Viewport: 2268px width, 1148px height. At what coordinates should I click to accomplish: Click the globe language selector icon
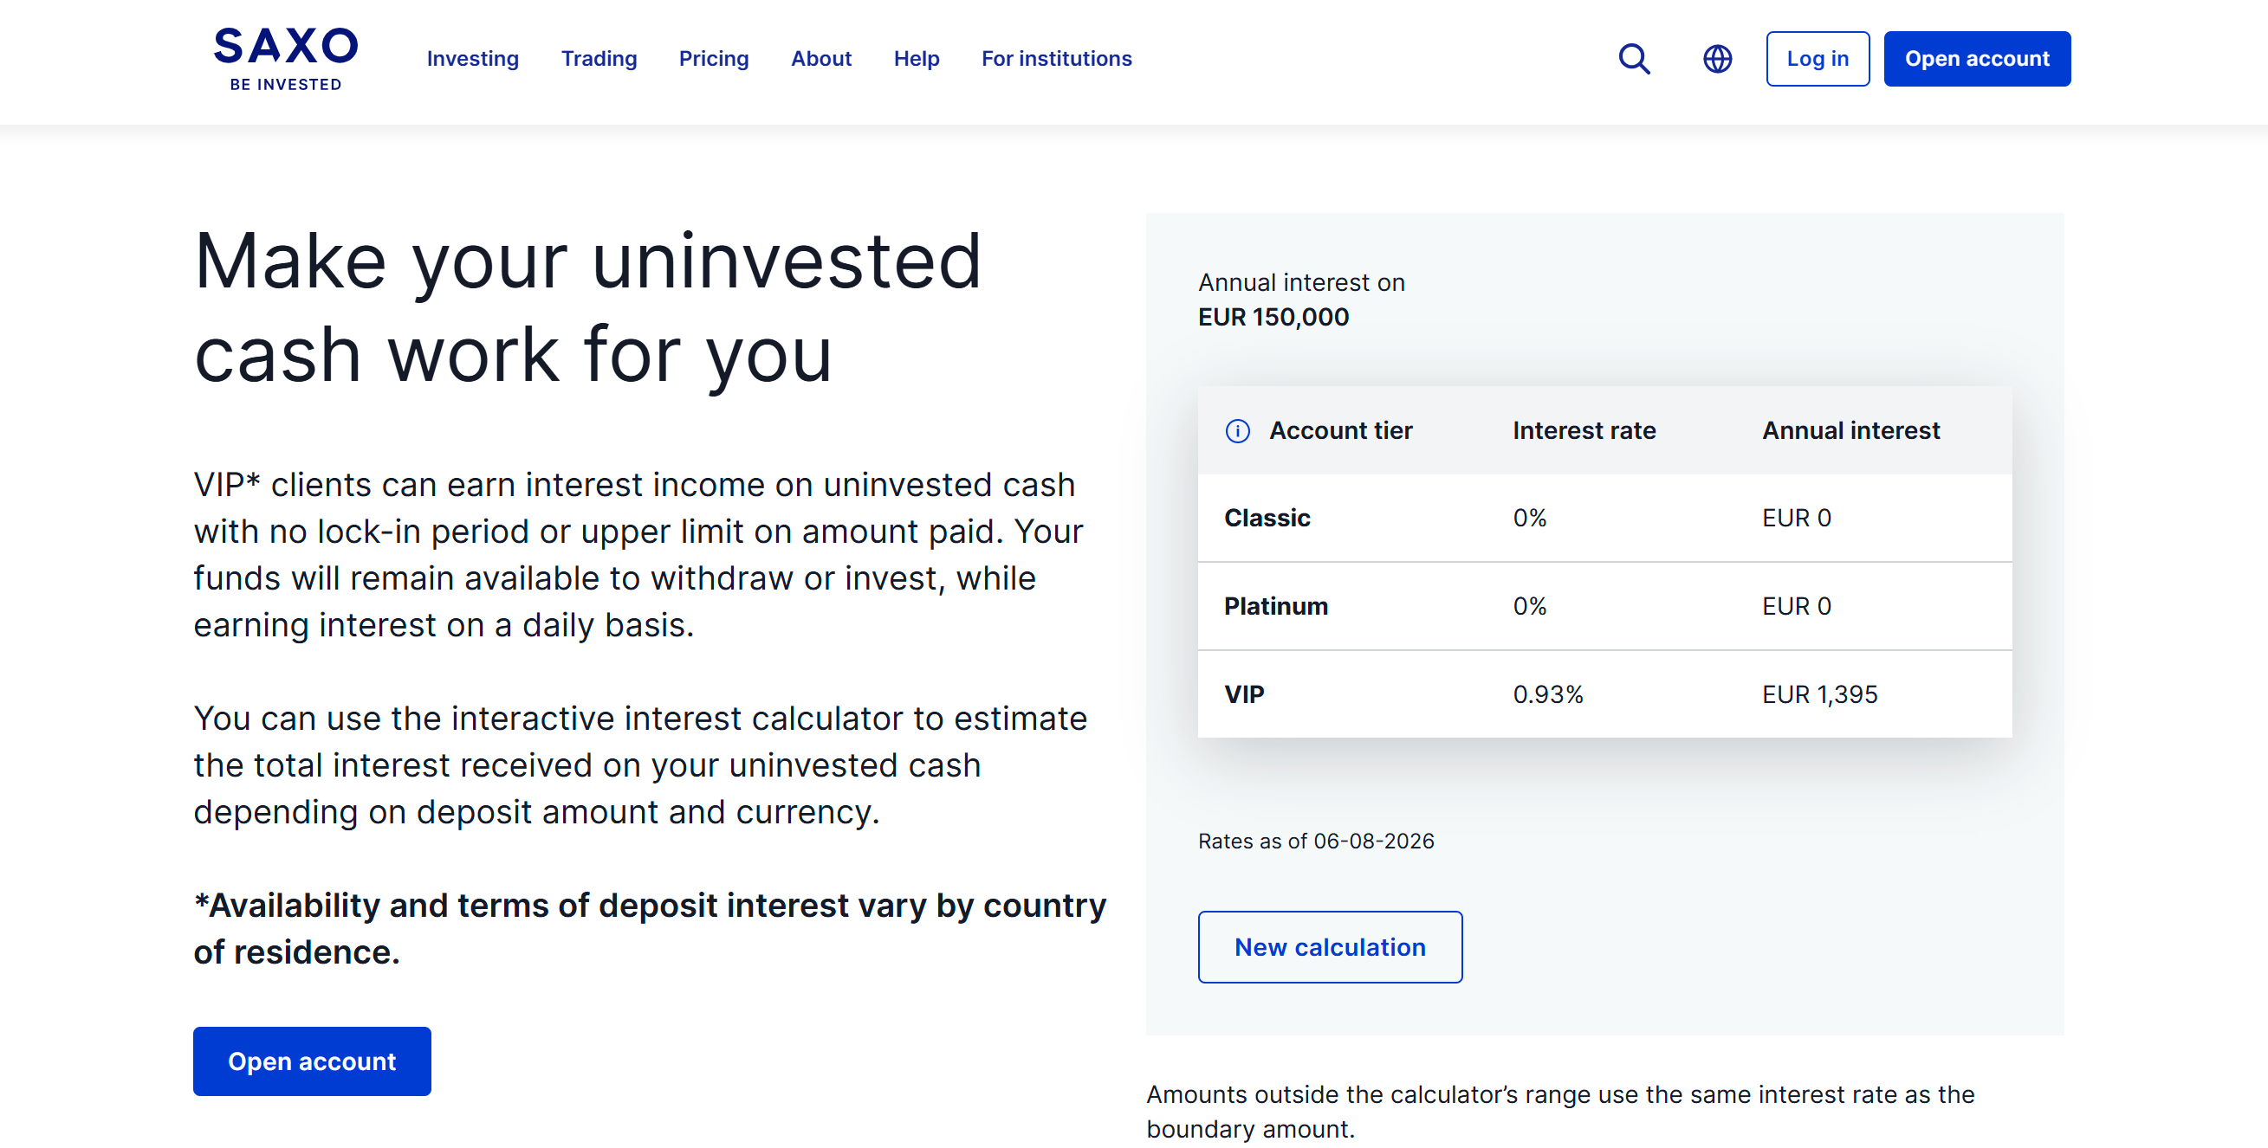click(1717, 59)
